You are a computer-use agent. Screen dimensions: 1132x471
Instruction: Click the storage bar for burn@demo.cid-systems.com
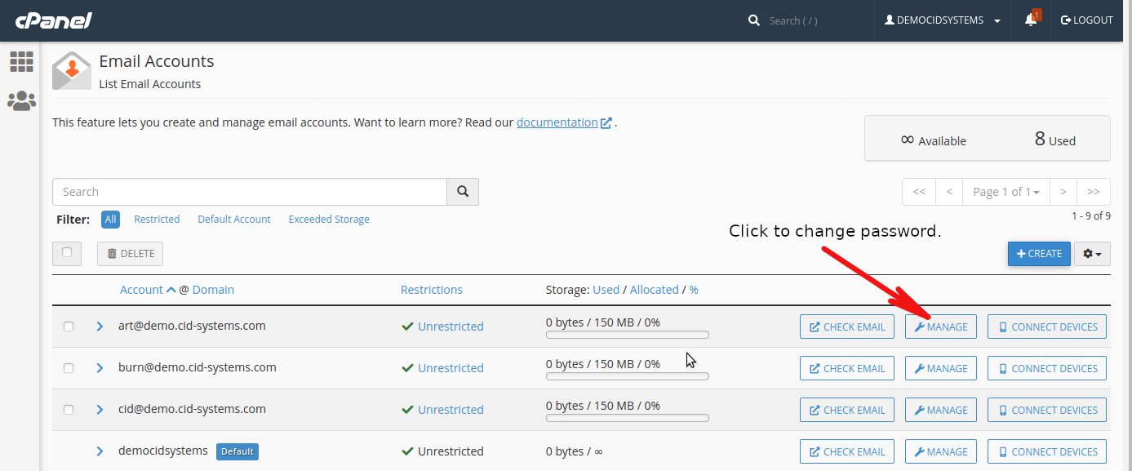pyautogui.click(x=628, y=376)
